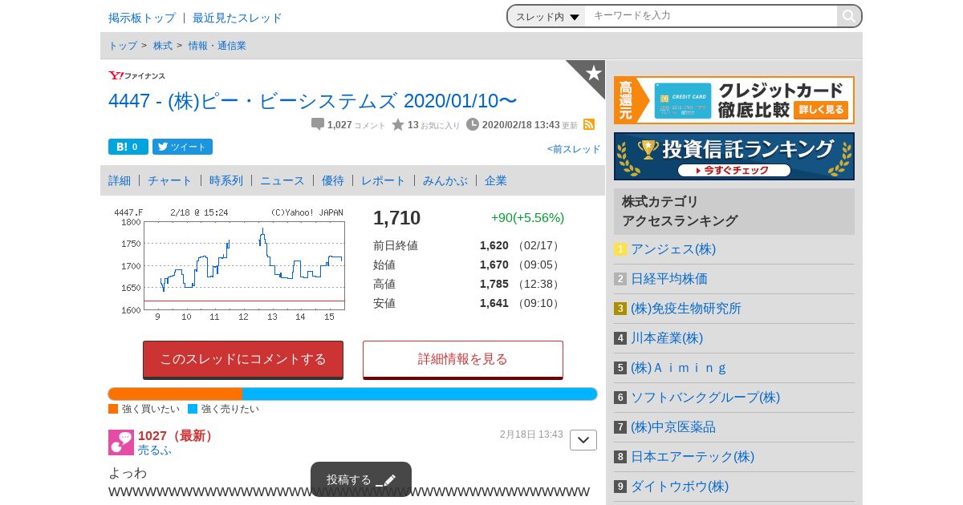Open the レポート tab
The image size is (963, 505).
384,180
